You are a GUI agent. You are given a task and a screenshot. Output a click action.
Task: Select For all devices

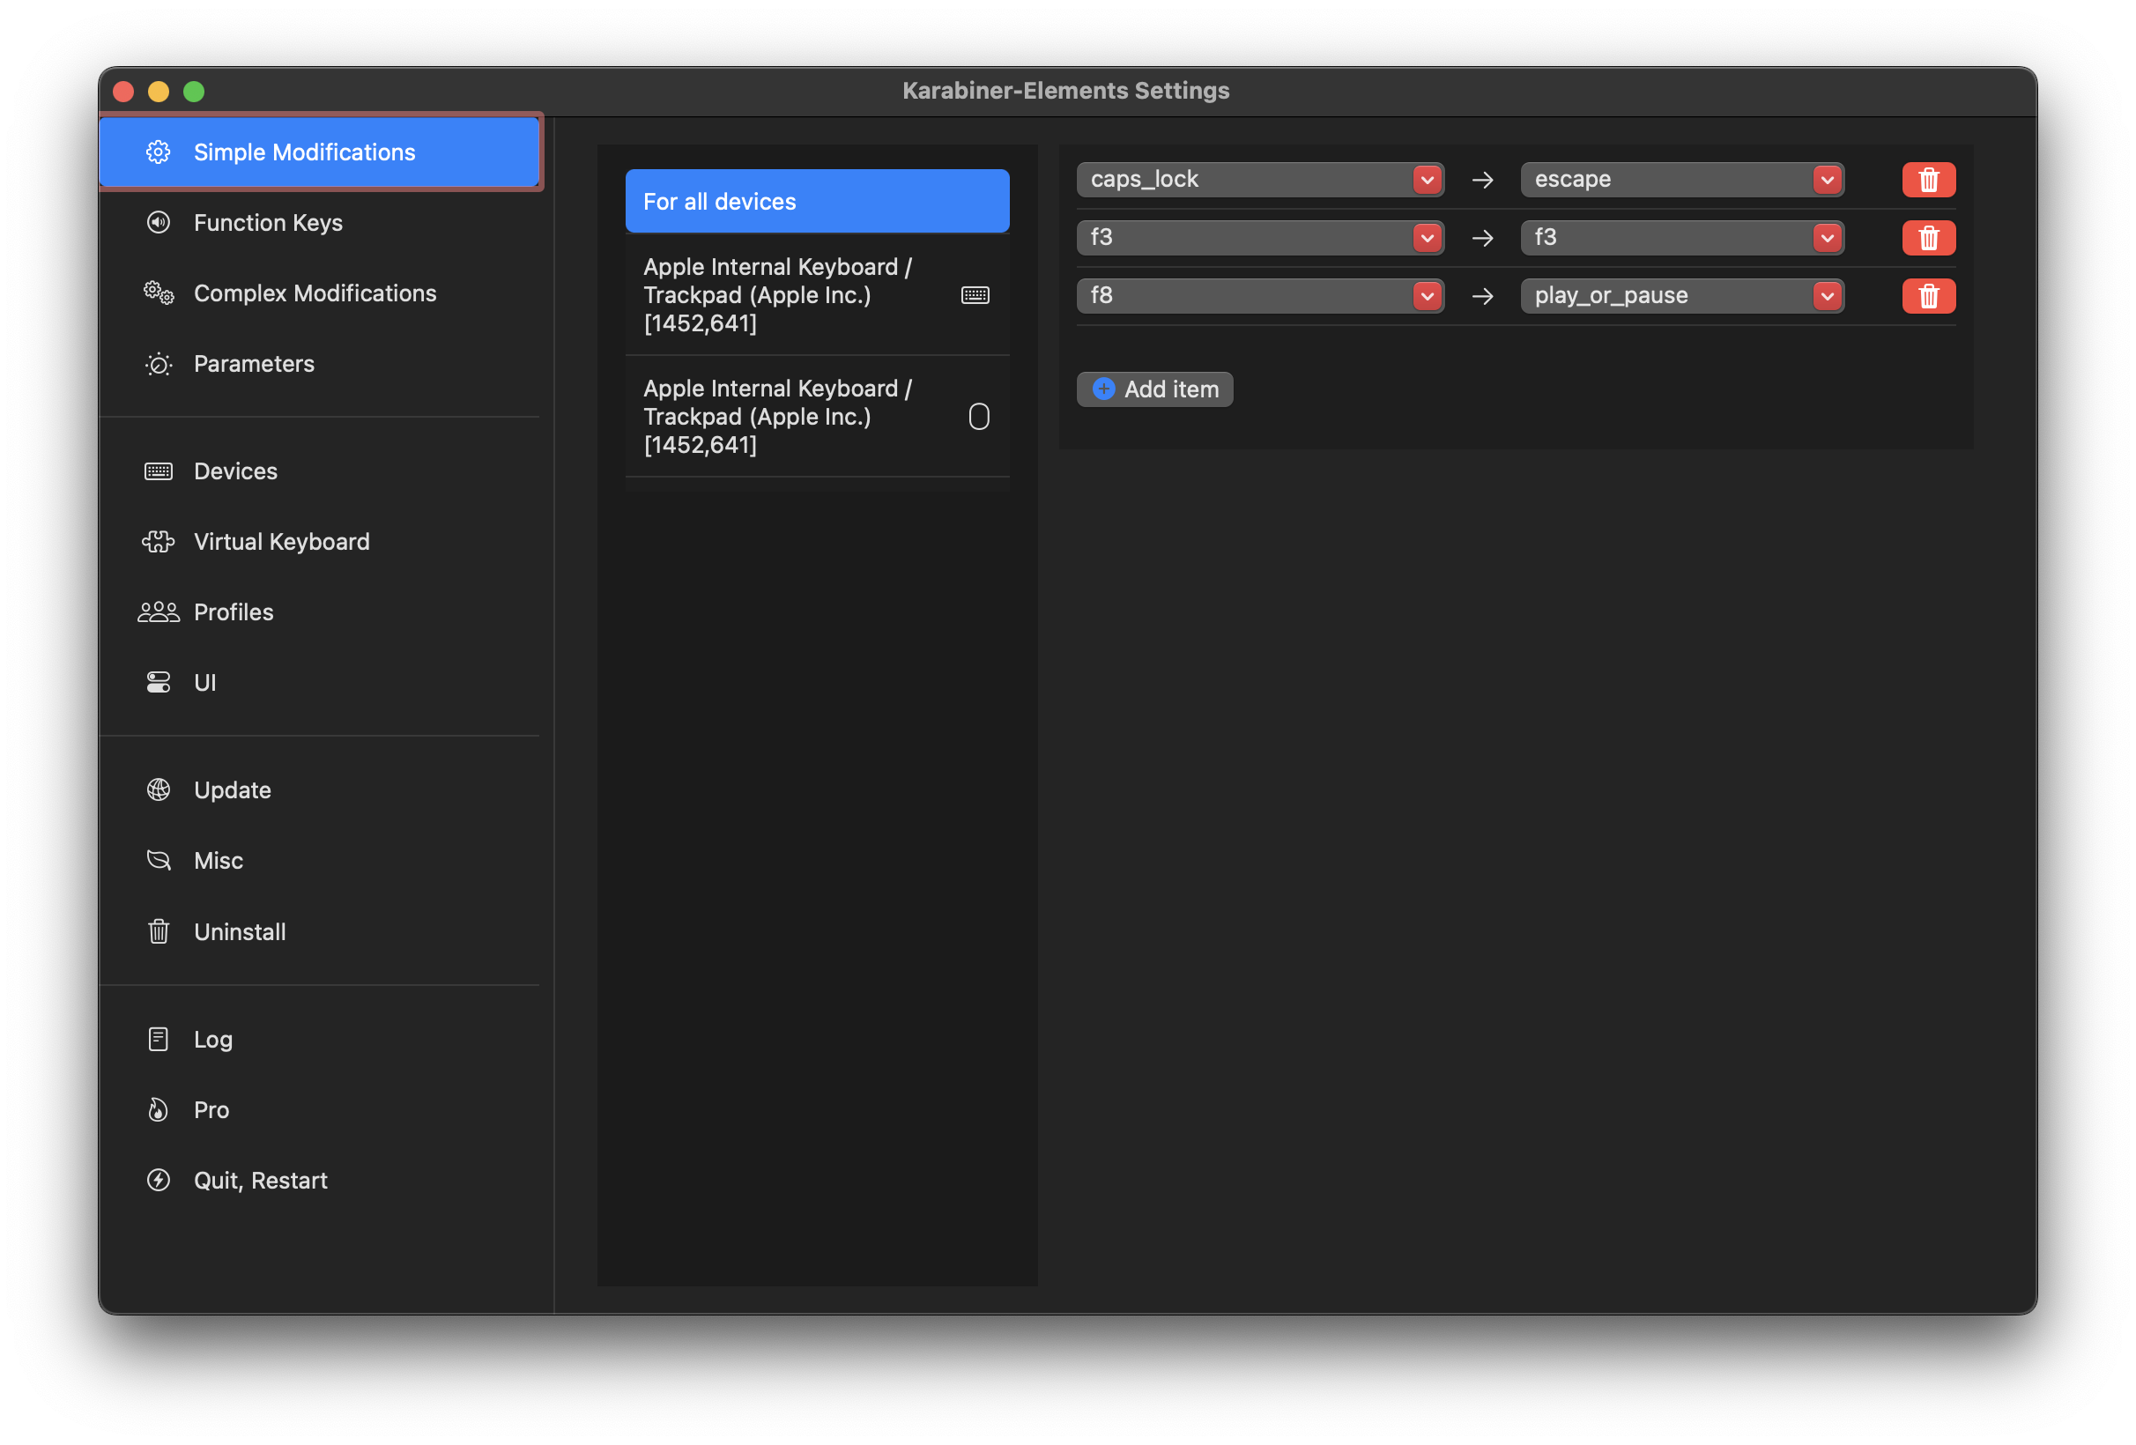(816, 201)
